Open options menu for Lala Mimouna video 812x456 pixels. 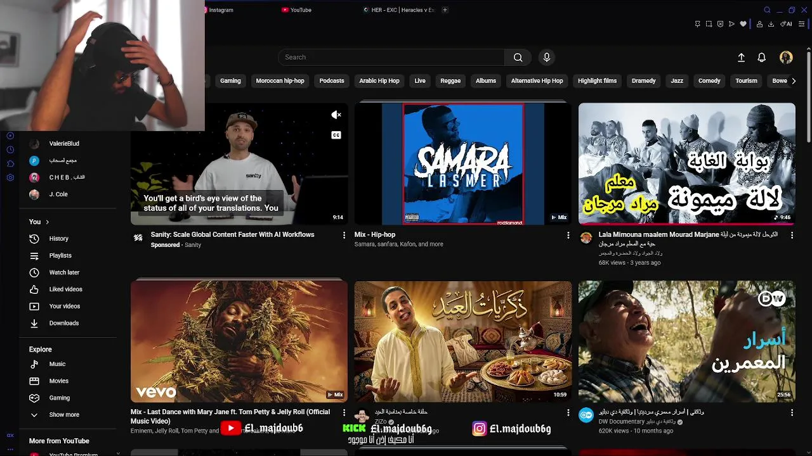(792, 235)
